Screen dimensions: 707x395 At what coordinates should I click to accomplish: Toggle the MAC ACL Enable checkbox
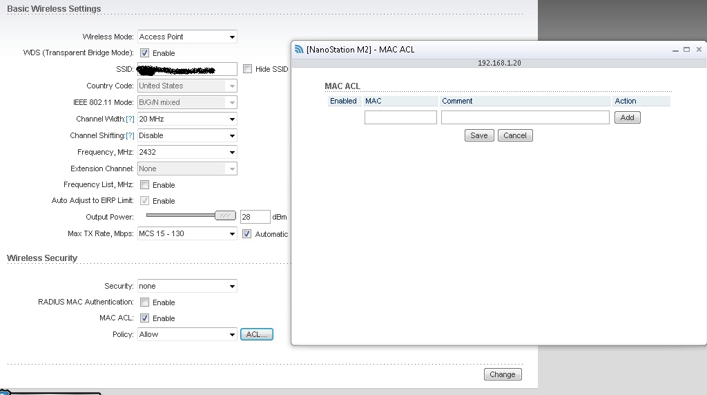(x=144, y=318)
